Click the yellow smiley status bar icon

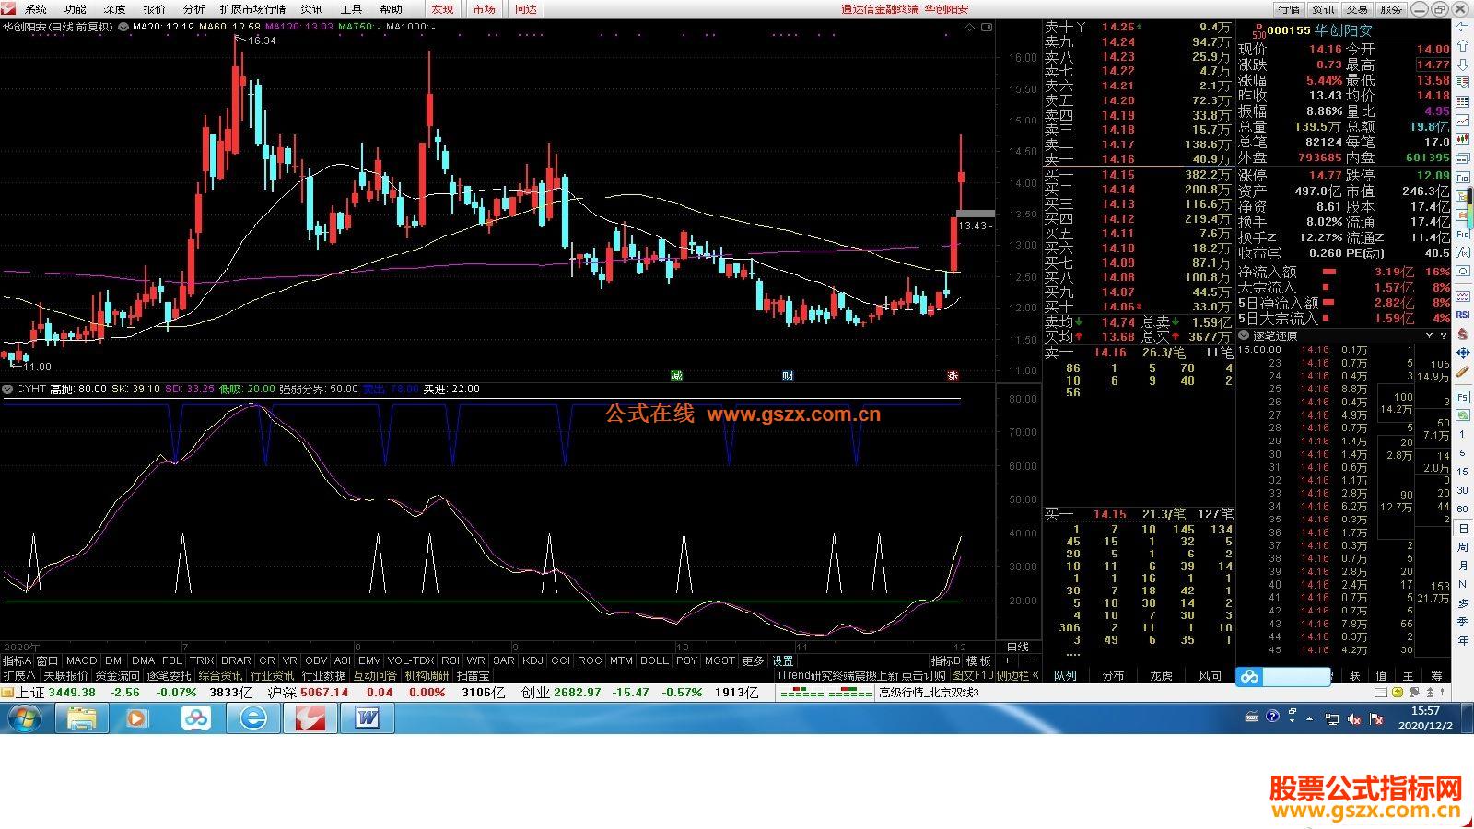(1398, 692)
